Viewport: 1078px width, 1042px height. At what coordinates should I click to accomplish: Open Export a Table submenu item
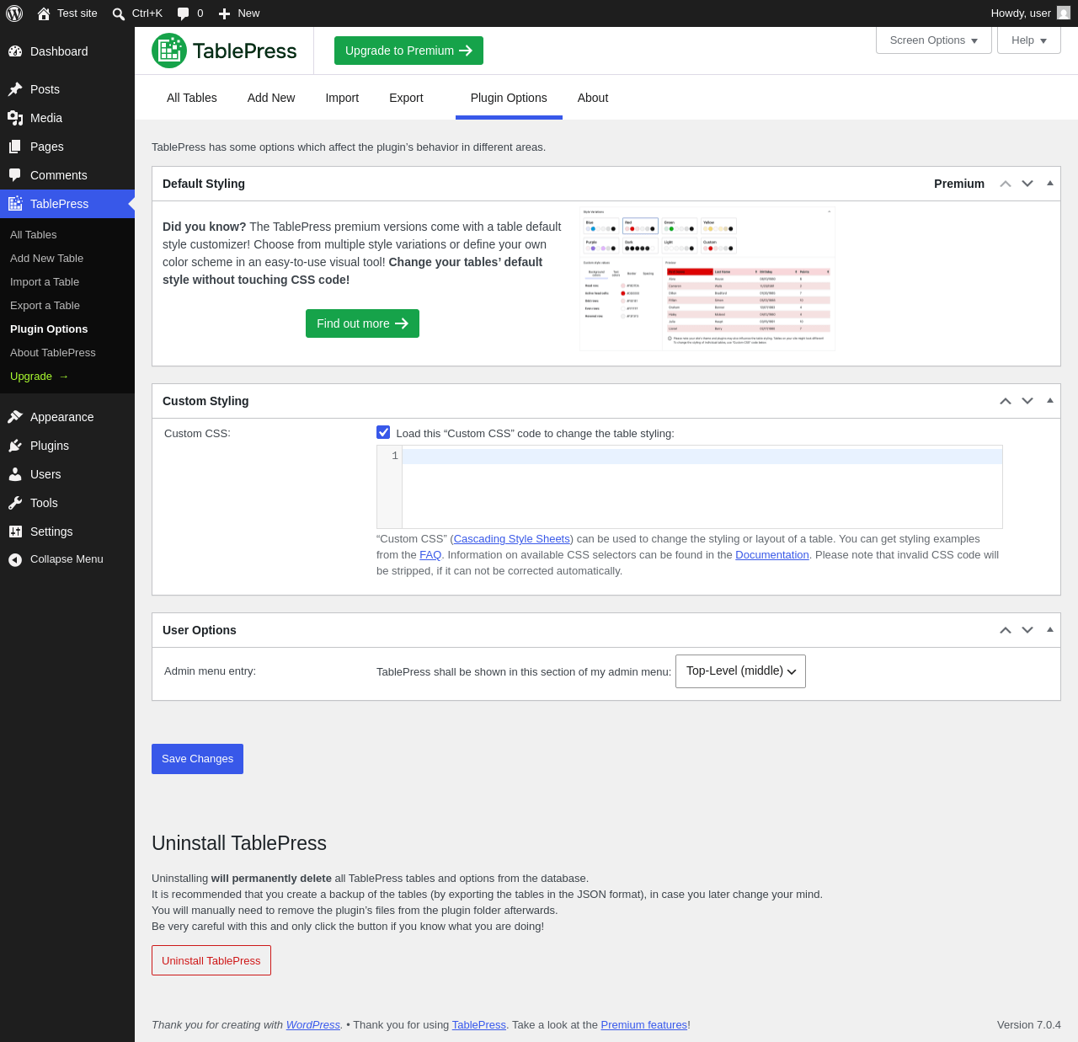point(45,306)
